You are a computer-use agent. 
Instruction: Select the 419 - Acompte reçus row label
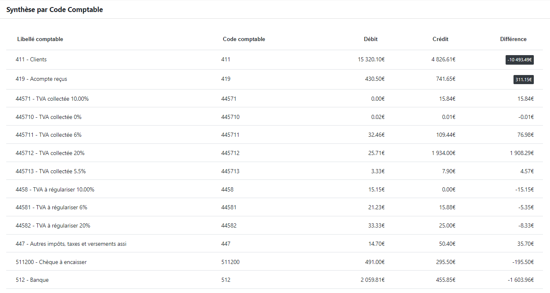coord(41,79)
